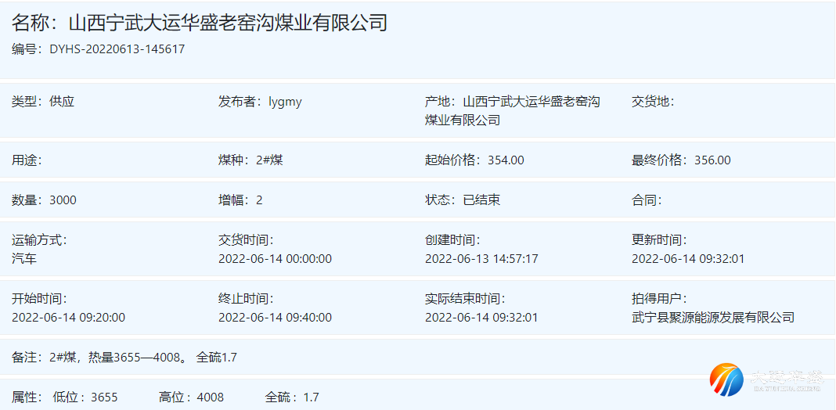Click the remarks text in the 备注 row
Image resolution: width=836 pixels, height=410 pixels.
point(142,358)
